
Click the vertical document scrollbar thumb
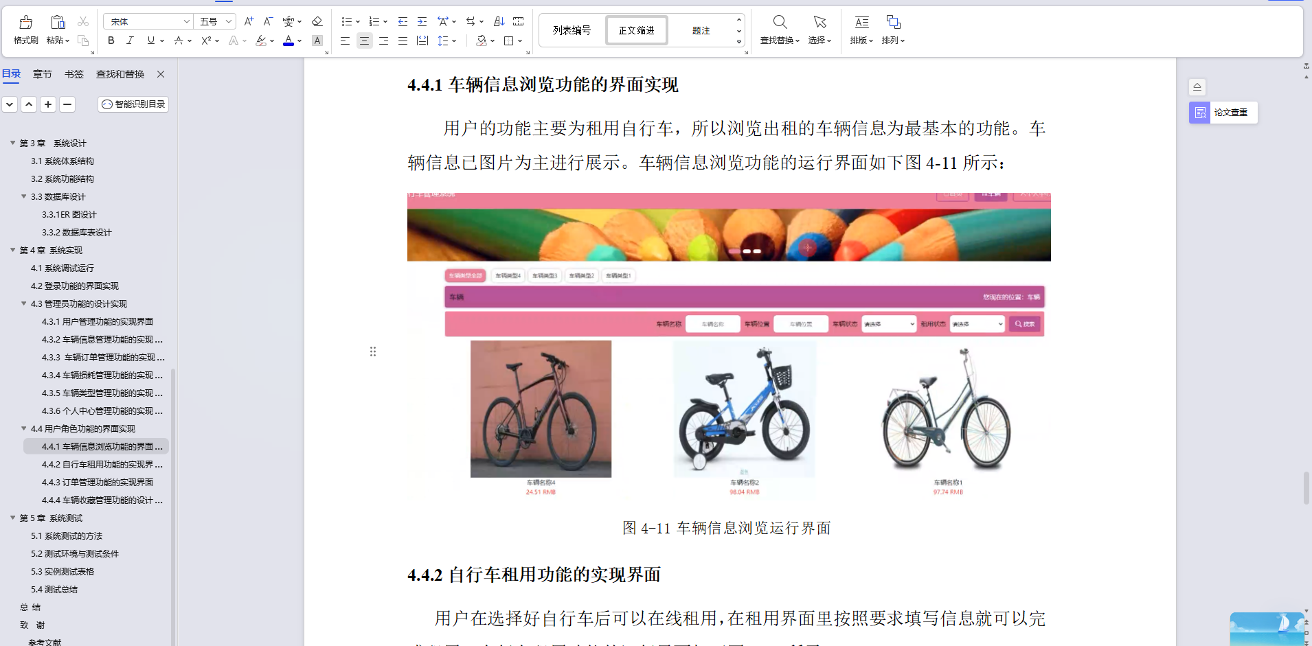point(1307,488)
